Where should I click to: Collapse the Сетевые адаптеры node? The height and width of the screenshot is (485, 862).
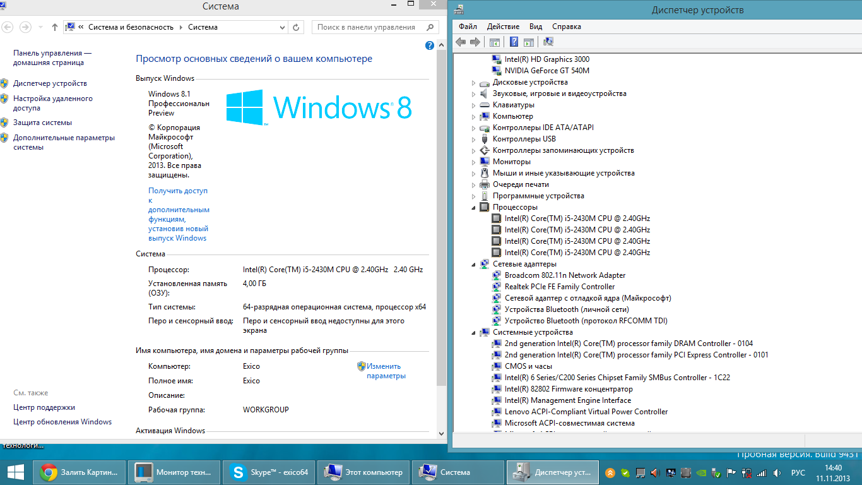474,265
